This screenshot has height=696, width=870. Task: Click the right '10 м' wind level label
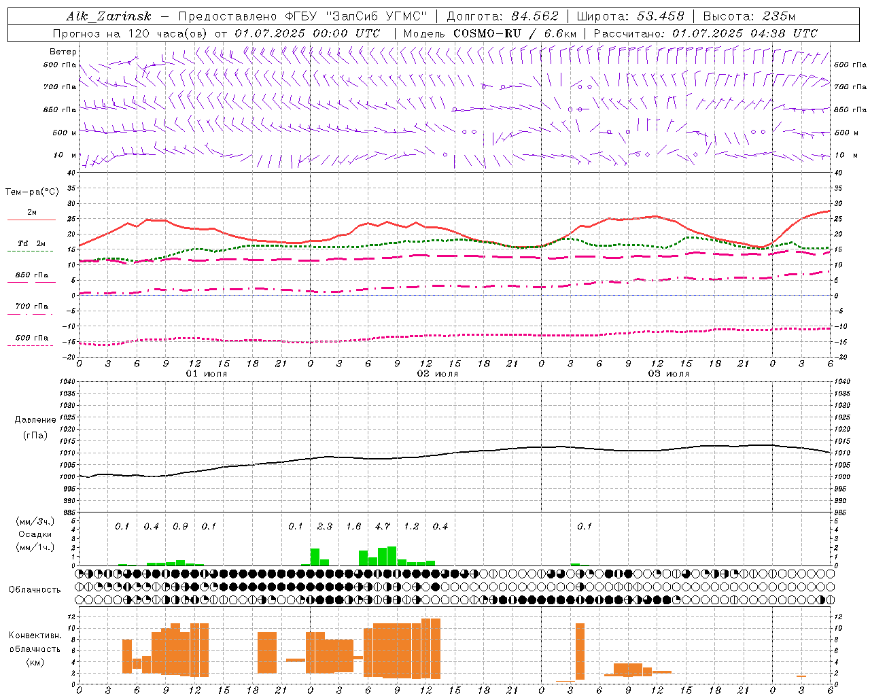(x=846, y=155)
